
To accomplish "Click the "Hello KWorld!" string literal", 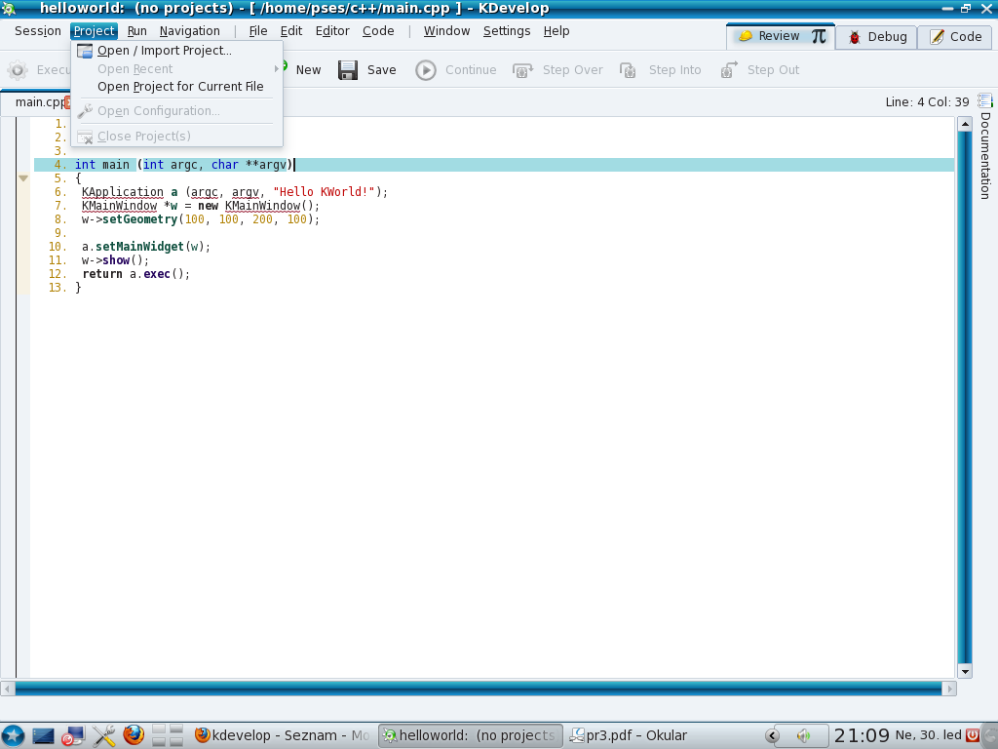I will coord(324,192).
